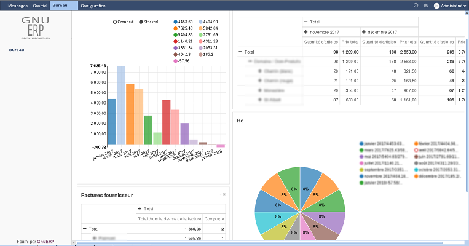Toggle bar chart series 7625.43

coord(183,28)
